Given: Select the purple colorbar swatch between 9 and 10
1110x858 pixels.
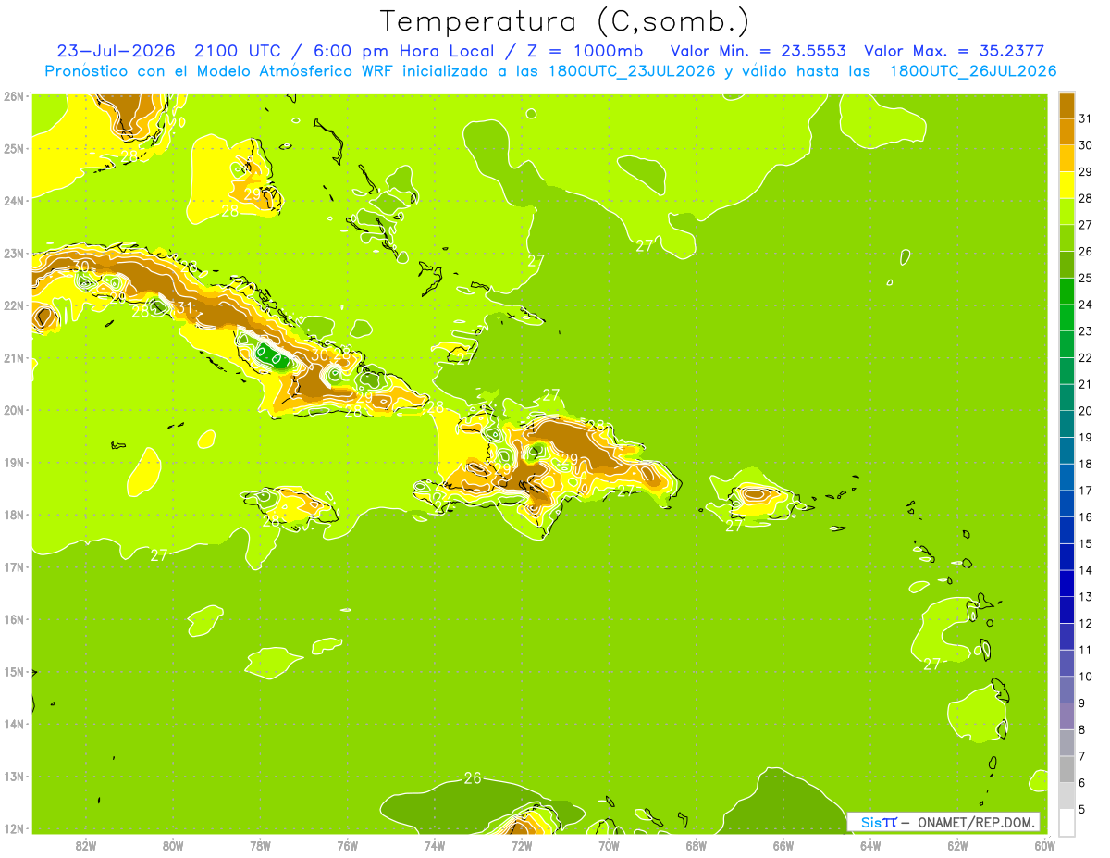Looking at the screenshot, I should click(1067, 690).
